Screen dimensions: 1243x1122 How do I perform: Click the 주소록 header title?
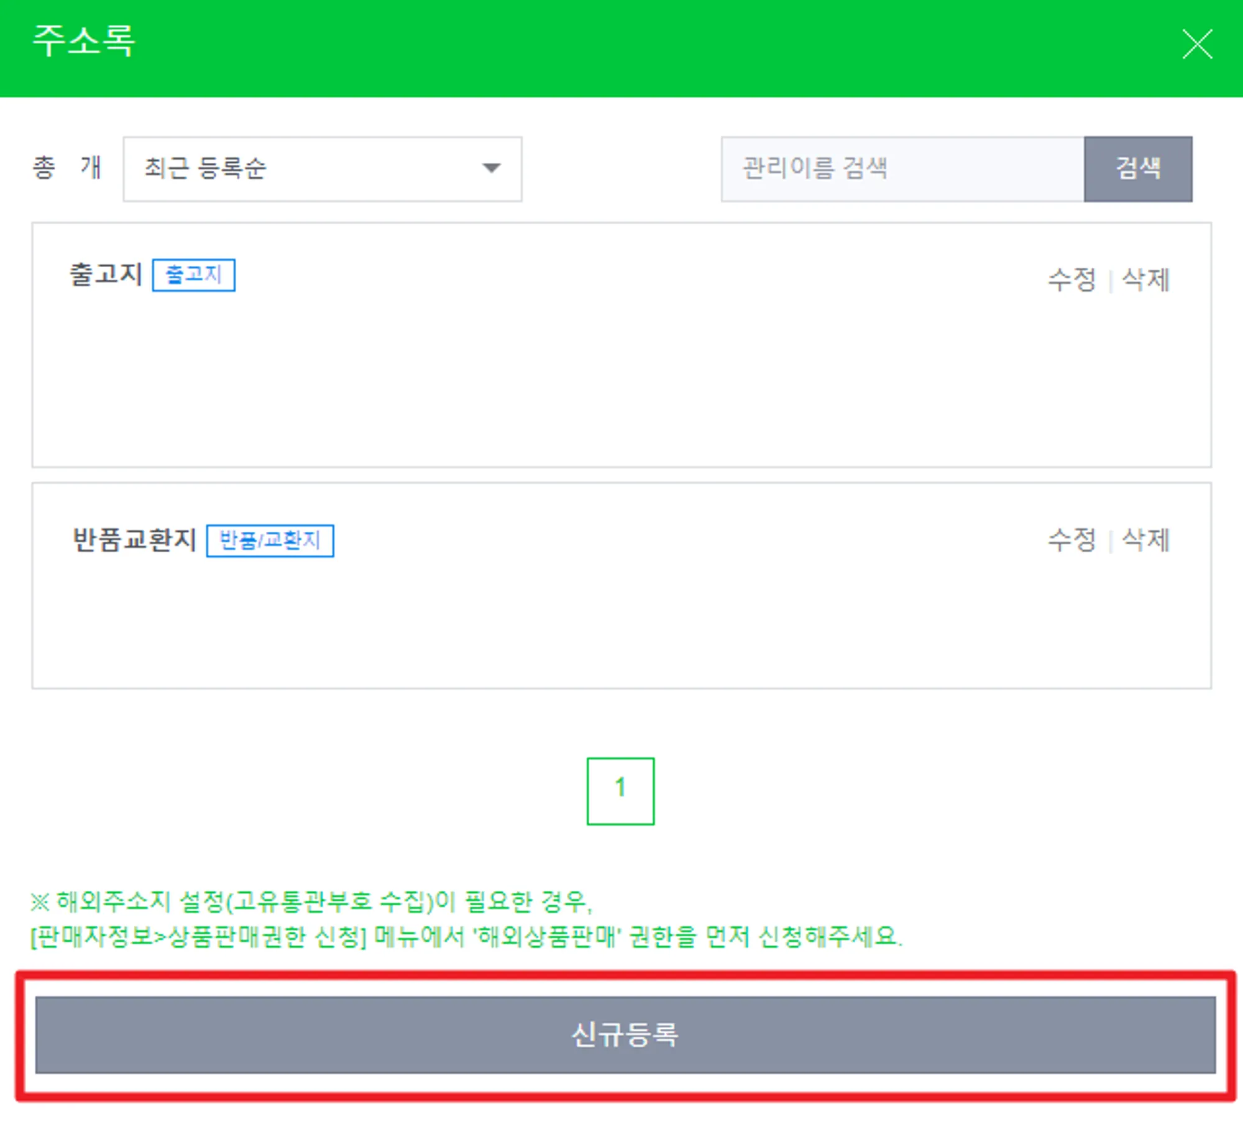pos(83,42)
